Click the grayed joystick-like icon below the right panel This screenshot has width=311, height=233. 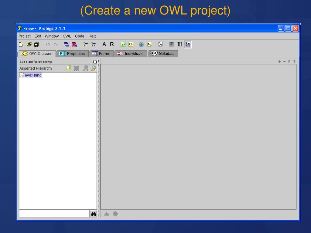pyautogui.click(x=107, y=214)
